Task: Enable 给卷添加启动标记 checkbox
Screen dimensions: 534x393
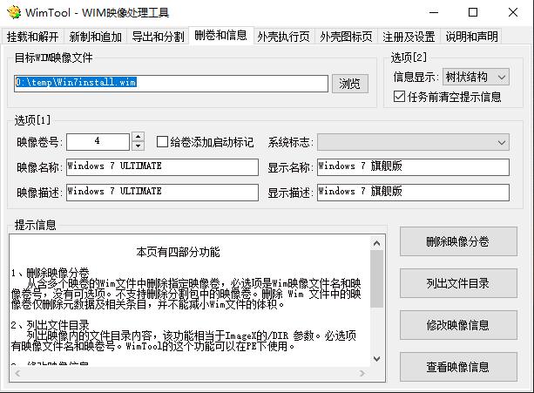Action: 205,142
